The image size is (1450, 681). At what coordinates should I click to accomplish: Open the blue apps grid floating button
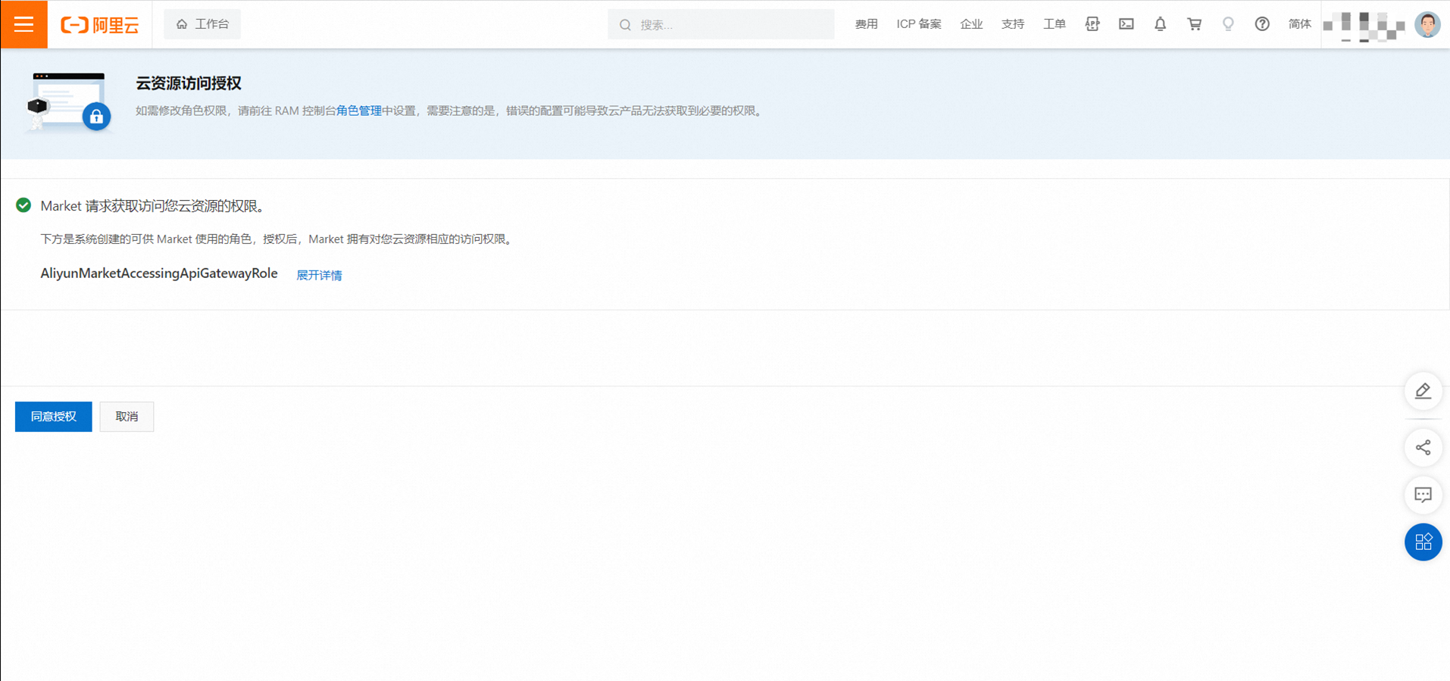pos(1423,542)
